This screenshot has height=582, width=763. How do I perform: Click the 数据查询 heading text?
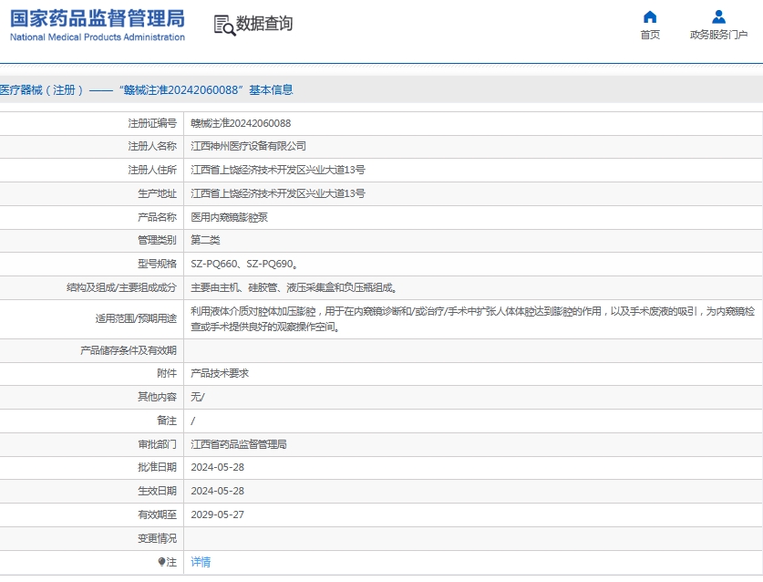pyautogui.click(x=264, y=24)
